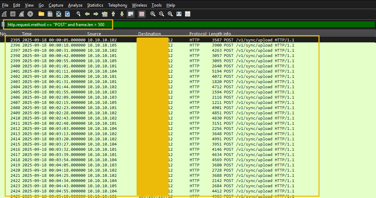Toggle auto-scroll during live capture
This screenshot has width=376, height=198.
[131, 14]
